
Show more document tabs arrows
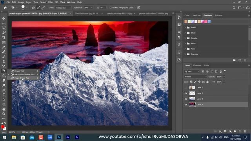pos(173,13)
